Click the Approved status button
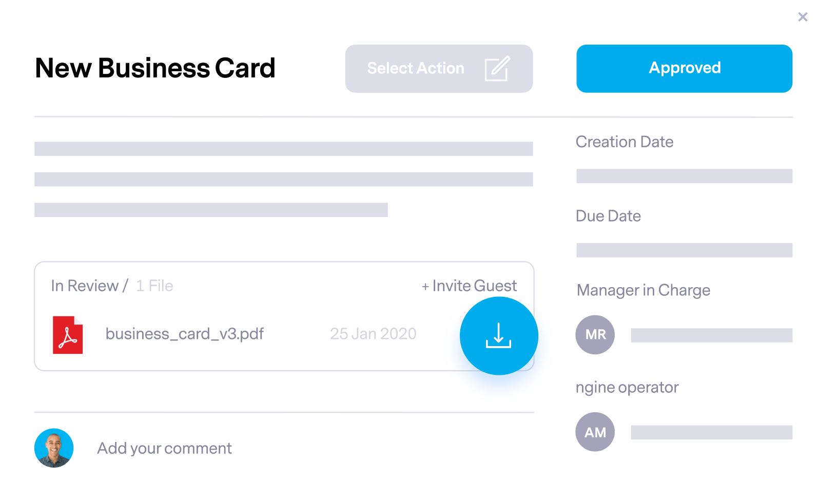The image size is (818, 483). click(x=684, y=69)
